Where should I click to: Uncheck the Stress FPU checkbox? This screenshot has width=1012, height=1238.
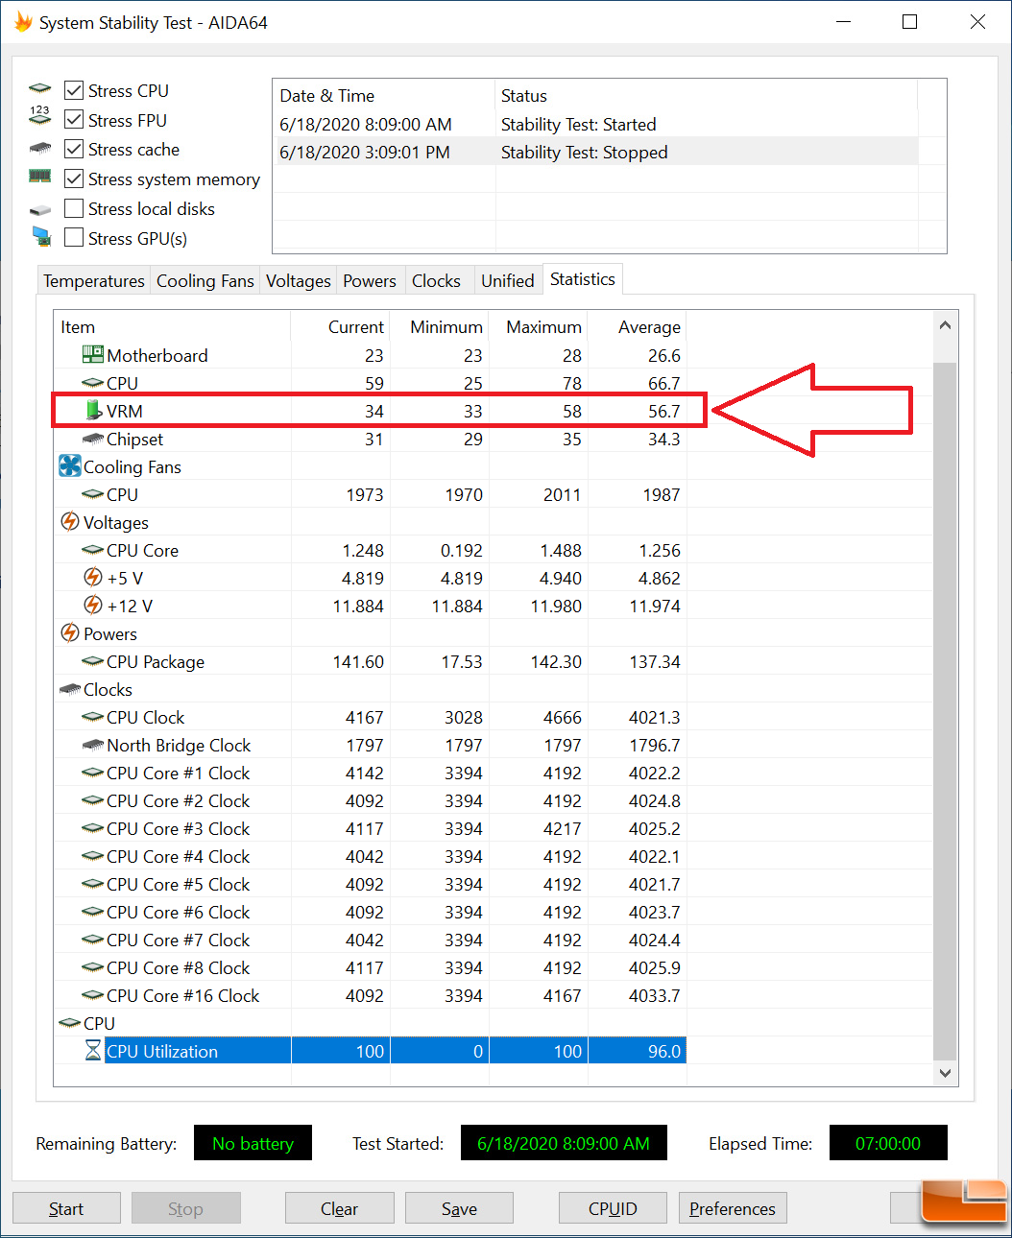click(x=74, y=120)
